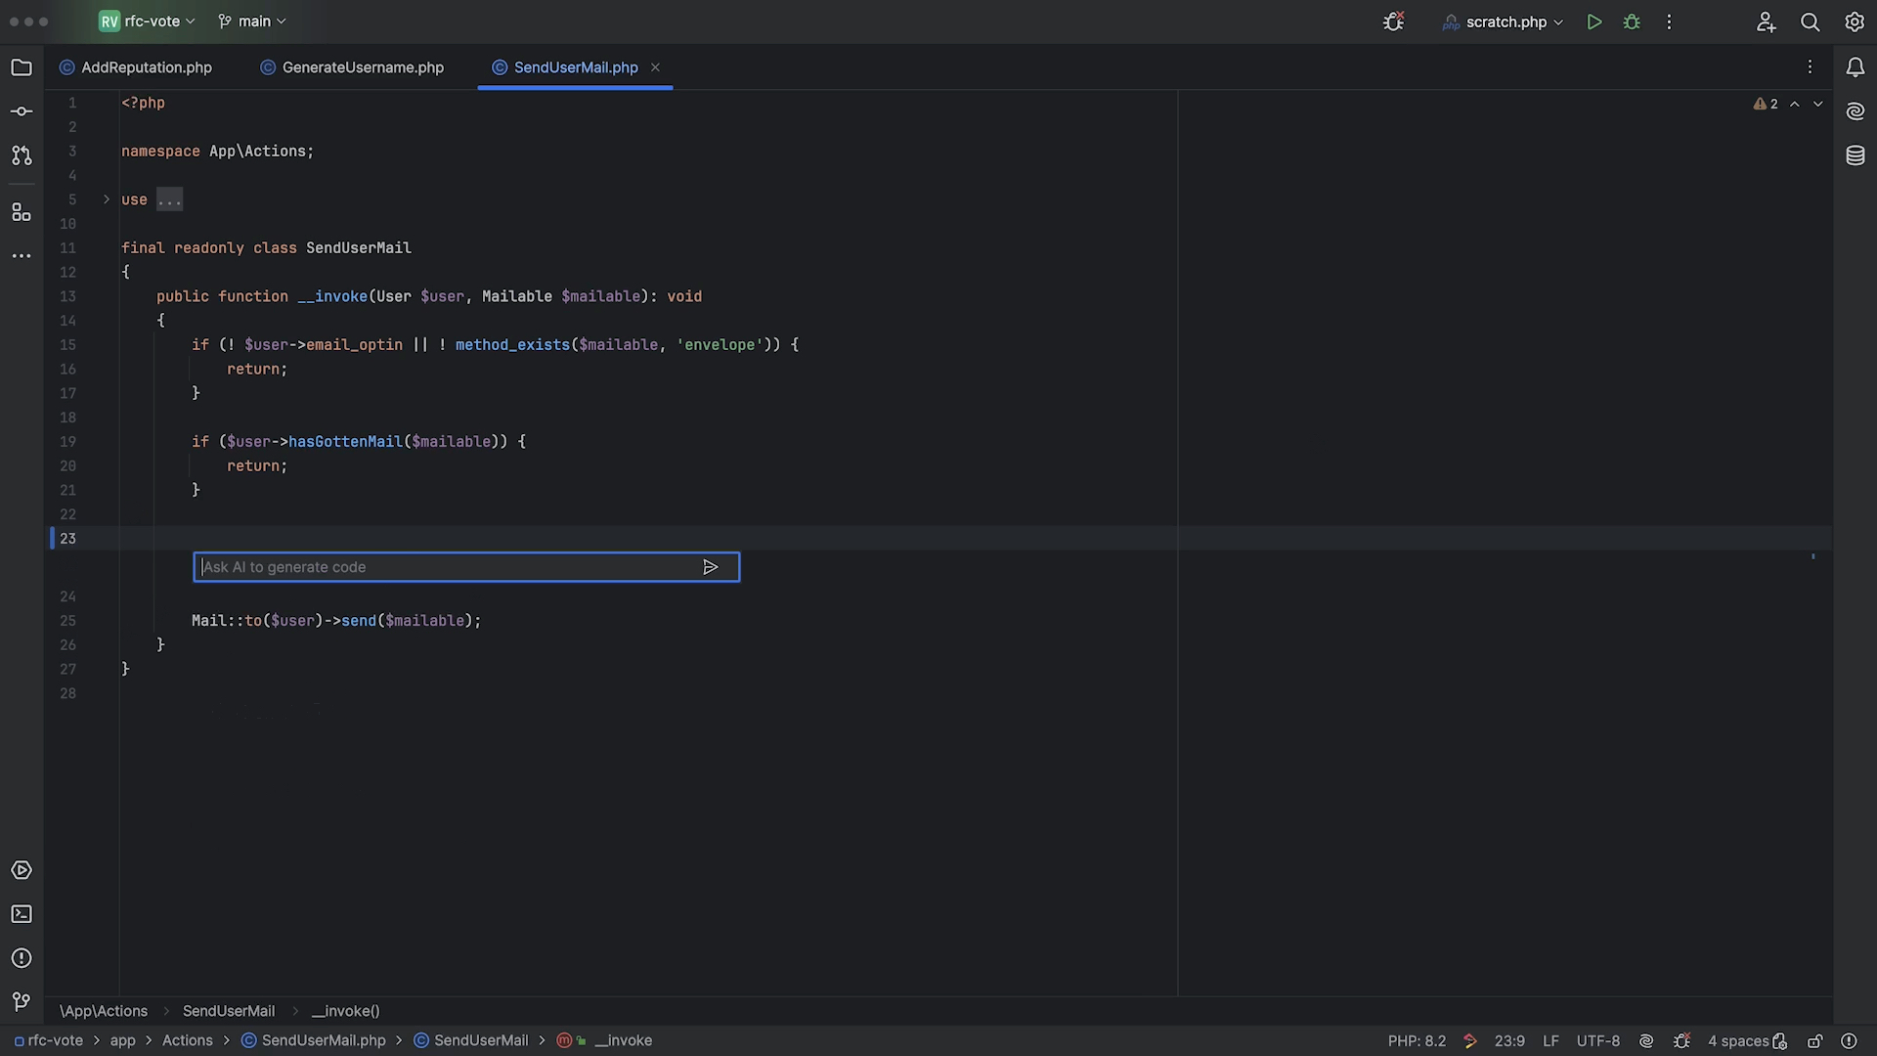Image resolution: width=1877 pixels, height=1056 pixels.
Task: Open the Structure tool window
Action: [x=22, y=212]
